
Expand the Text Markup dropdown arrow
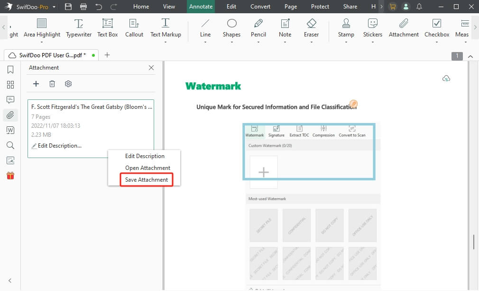pos(165,42)
